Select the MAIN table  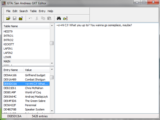coord(26,61)
